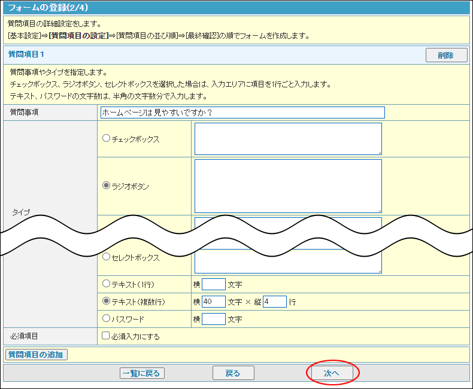The image size is (473, 389).
Task: Click the textarea next to セレクトボックス
Action: (x=288, y=262)
